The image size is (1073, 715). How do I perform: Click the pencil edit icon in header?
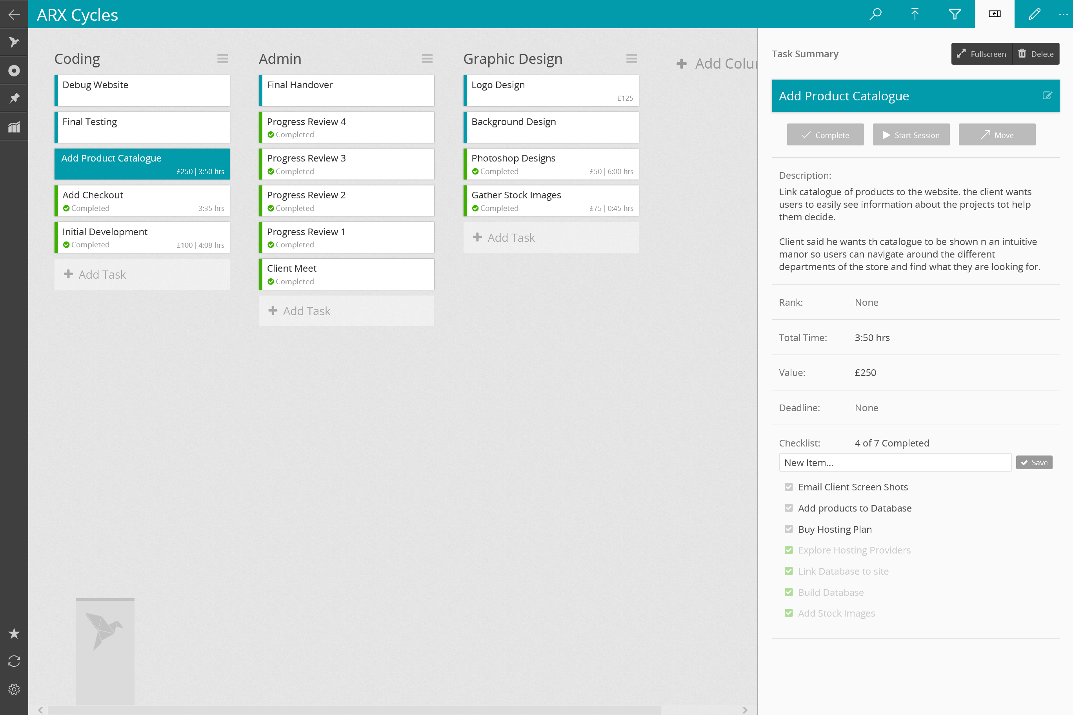1034,14
